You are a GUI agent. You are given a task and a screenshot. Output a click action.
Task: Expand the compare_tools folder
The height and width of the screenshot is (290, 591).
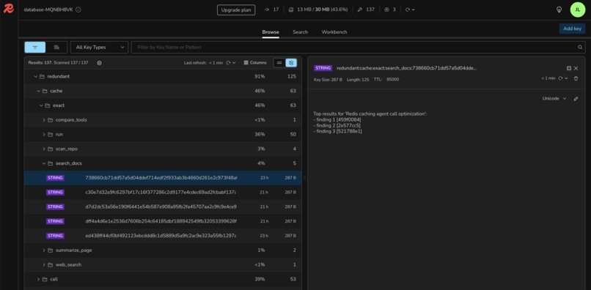44,120
